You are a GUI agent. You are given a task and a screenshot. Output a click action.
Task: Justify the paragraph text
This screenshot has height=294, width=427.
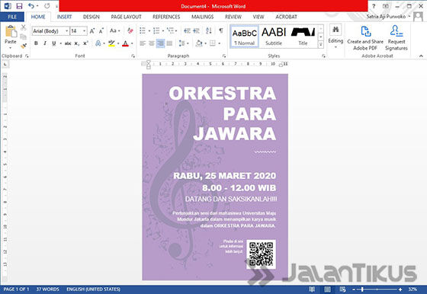(x=169, y=43)
